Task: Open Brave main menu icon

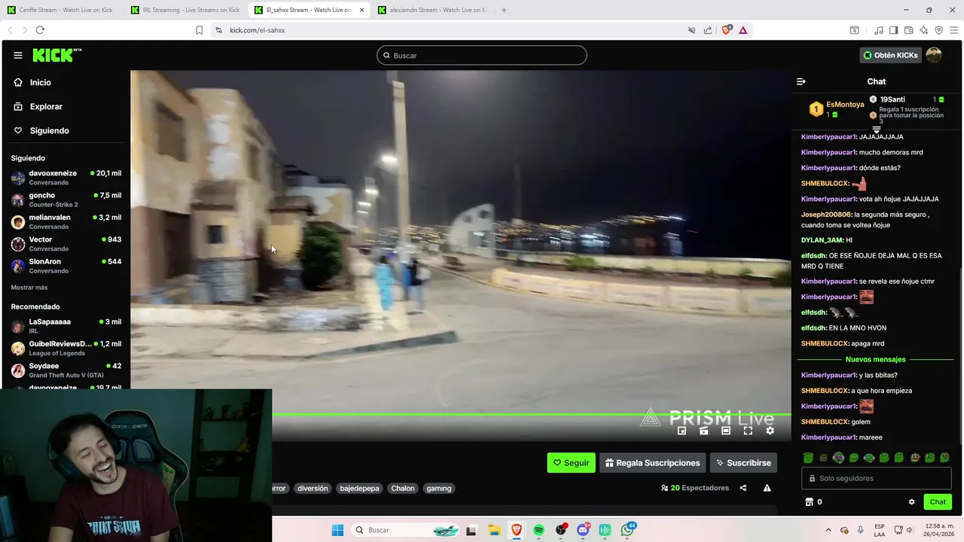Action: tap(953, 30)
